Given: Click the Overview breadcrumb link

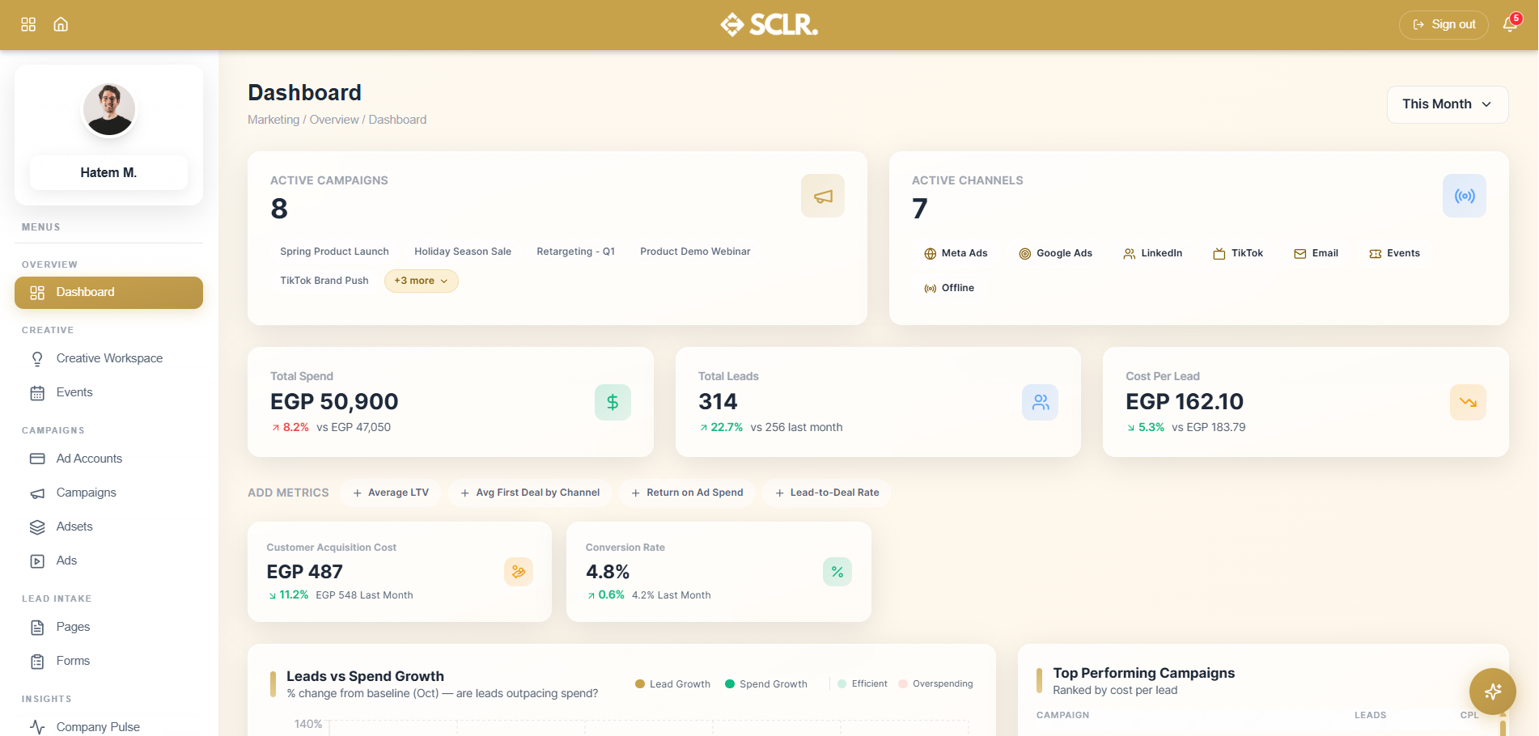Looking at the screenshot, I should (334, 120).
